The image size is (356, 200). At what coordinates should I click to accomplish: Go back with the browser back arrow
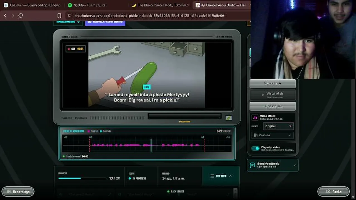[x=5, y=16]
